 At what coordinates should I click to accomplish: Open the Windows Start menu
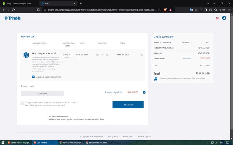click(x=3, y=142)
